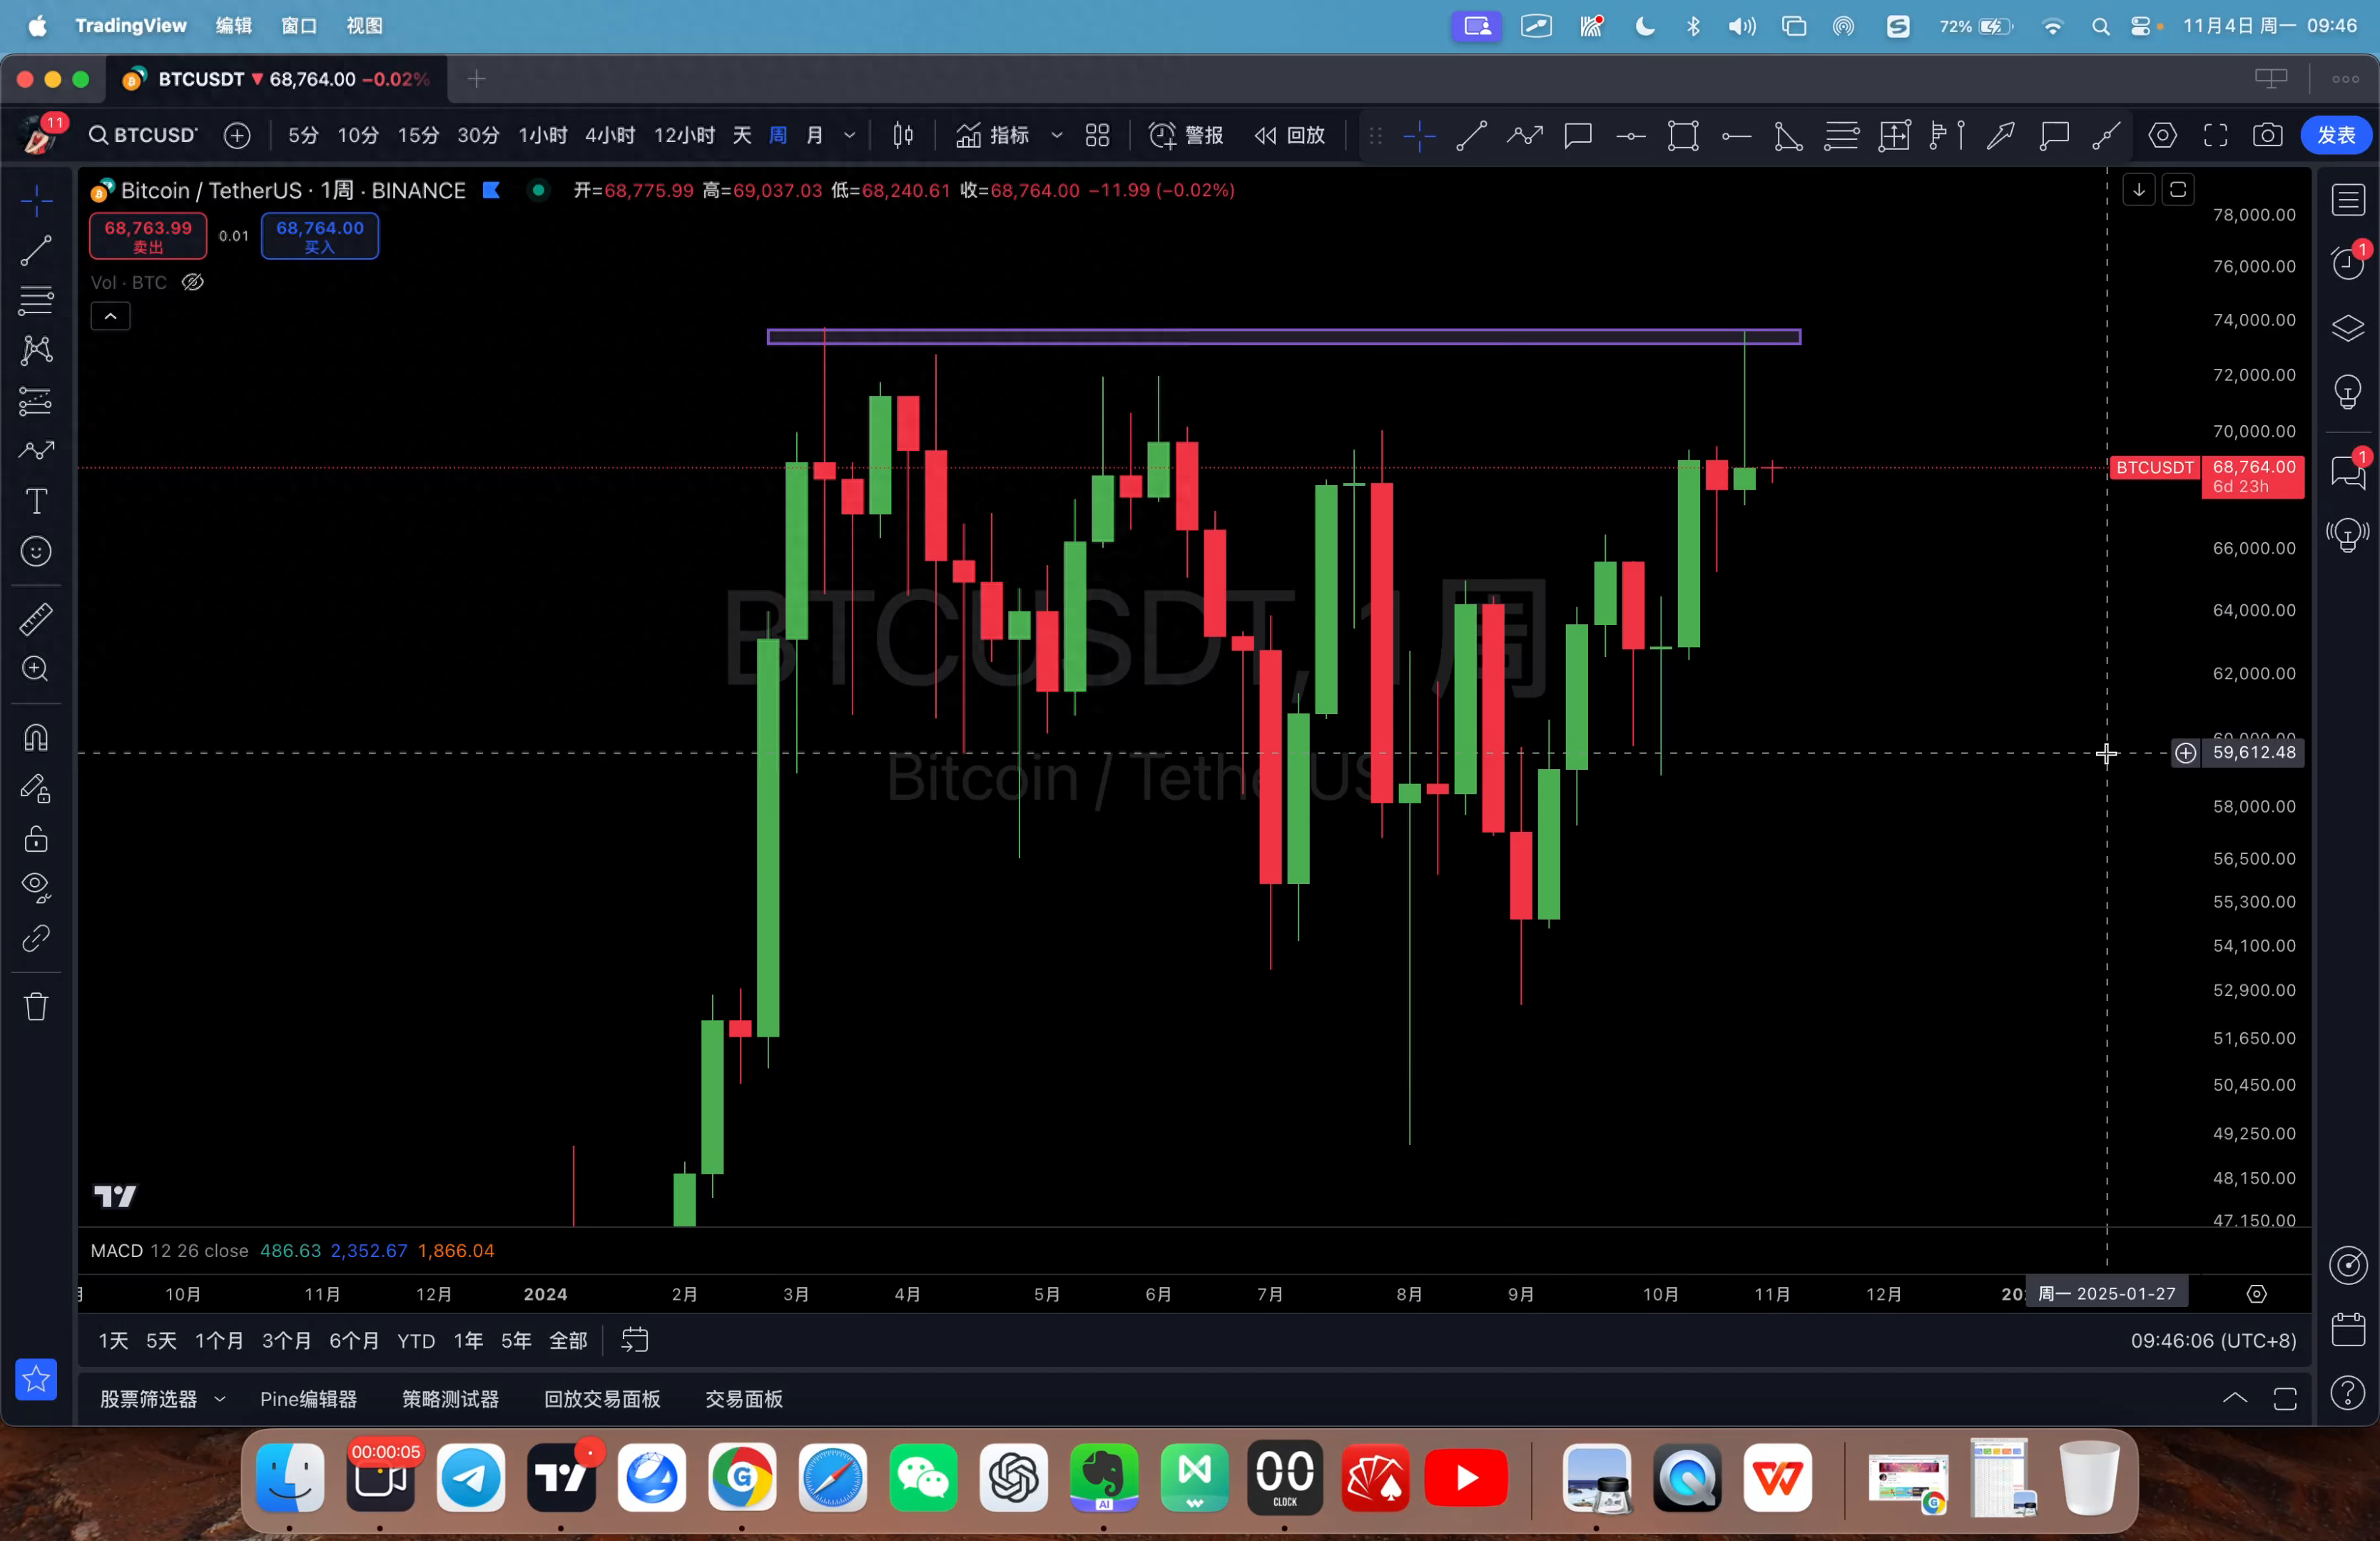Toggle Vol indicator visibility eye icon

[x=193, y=283]
